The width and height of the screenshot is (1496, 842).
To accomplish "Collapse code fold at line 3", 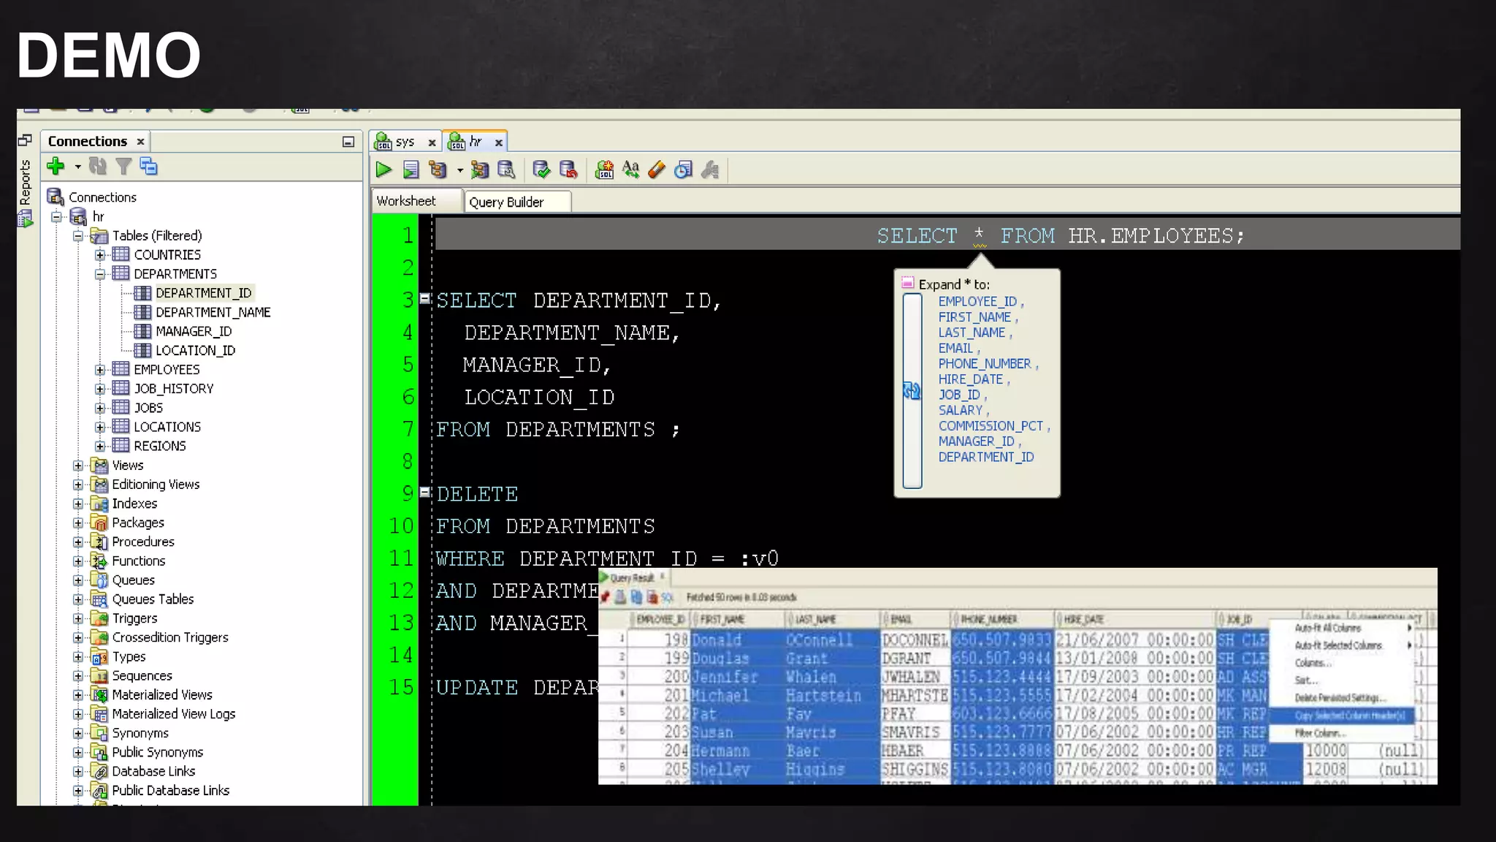I will (x=424, y=298).
